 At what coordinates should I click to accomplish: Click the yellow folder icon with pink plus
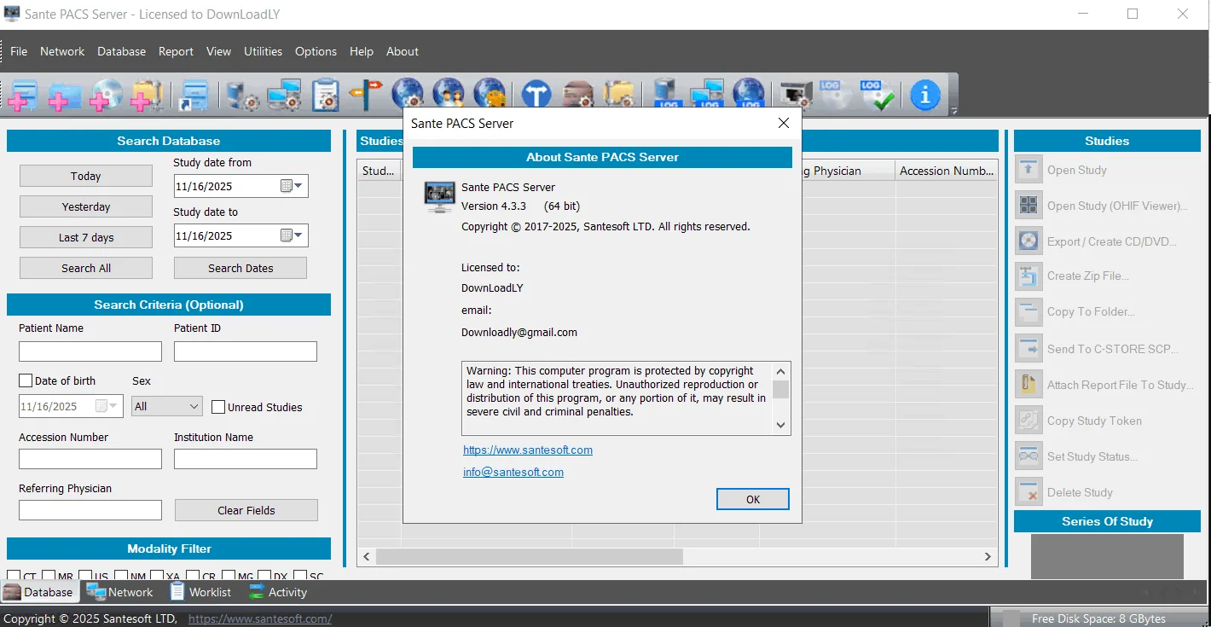147,94
